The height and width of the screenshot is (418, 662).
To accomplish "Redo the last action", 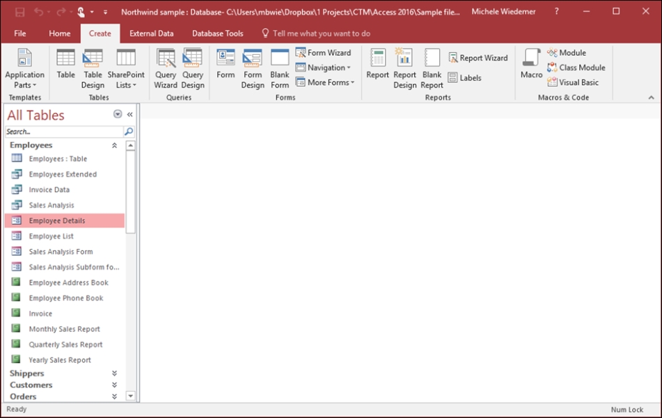I will [61, 12].
